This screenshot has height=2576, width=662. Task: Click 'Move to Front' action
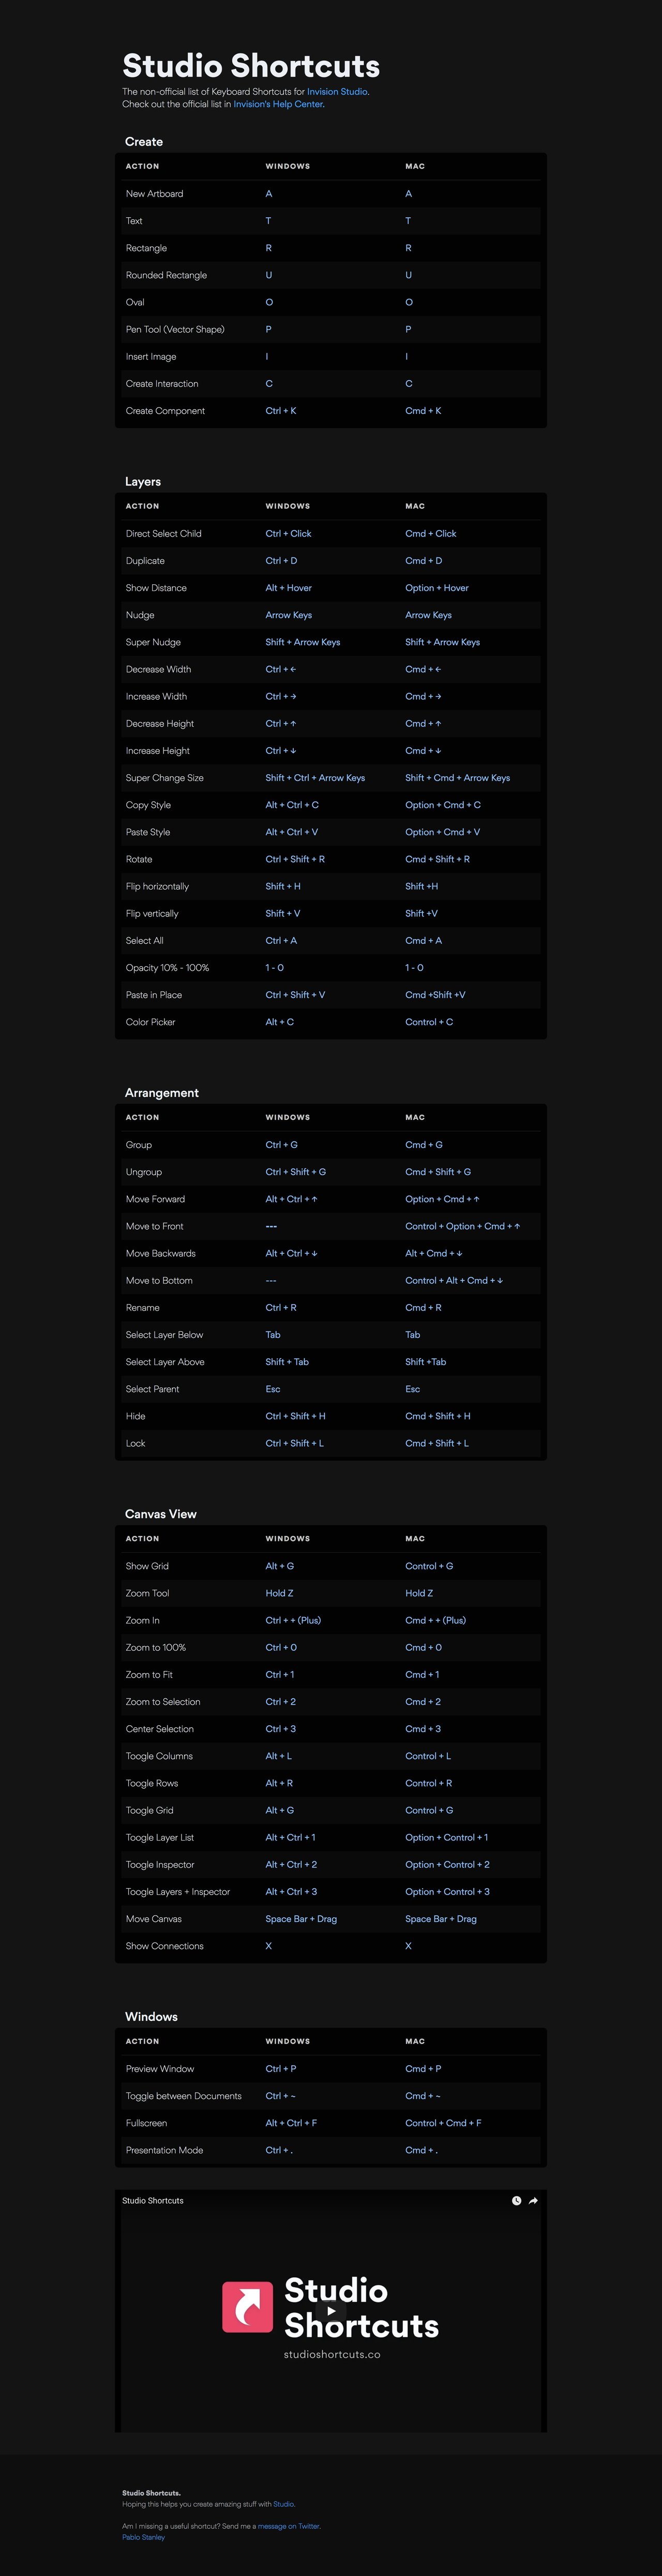[x=155, y=1226]
